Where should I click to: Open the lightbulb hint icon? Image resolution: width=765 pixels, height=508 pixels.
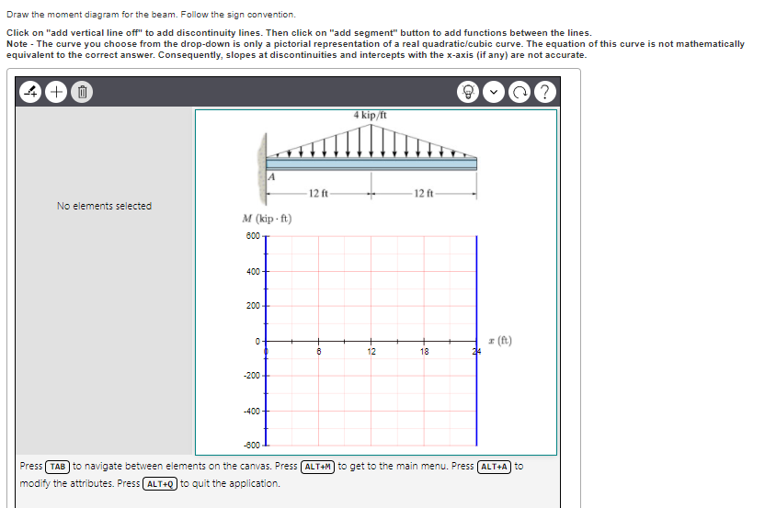click(468, 92)
